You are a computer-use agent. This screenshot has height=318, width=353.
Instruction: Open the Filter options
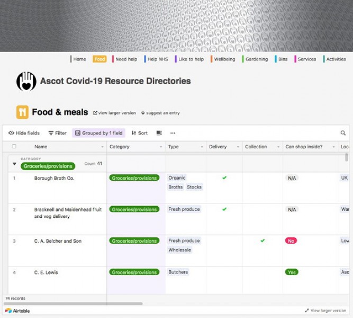tap(57, 133)
